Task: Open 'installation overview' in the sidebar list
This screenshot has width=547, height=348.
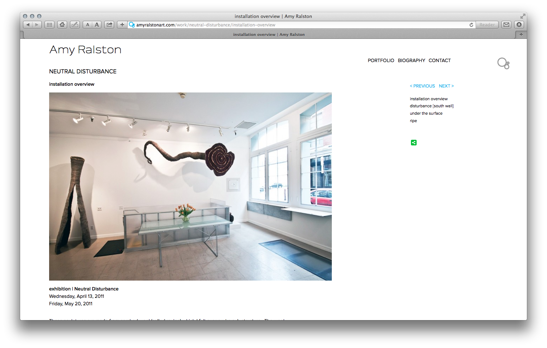Action: pos(429,99)
